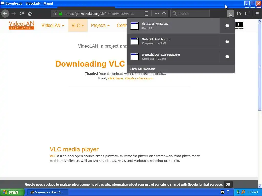
Task: Click into the browser Search field
Action: click(190, 14)
